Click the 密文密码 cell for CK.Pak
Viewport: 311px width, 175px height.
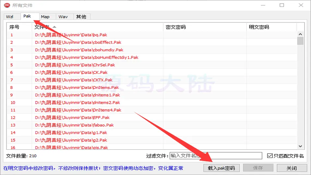[205, 72]
